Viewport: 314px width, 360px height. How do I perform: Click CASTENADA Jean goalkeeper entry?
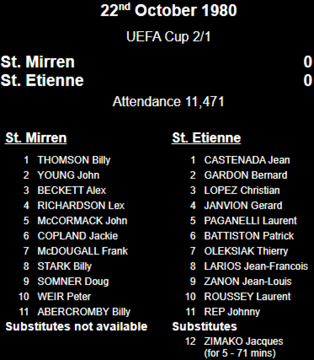247,160
